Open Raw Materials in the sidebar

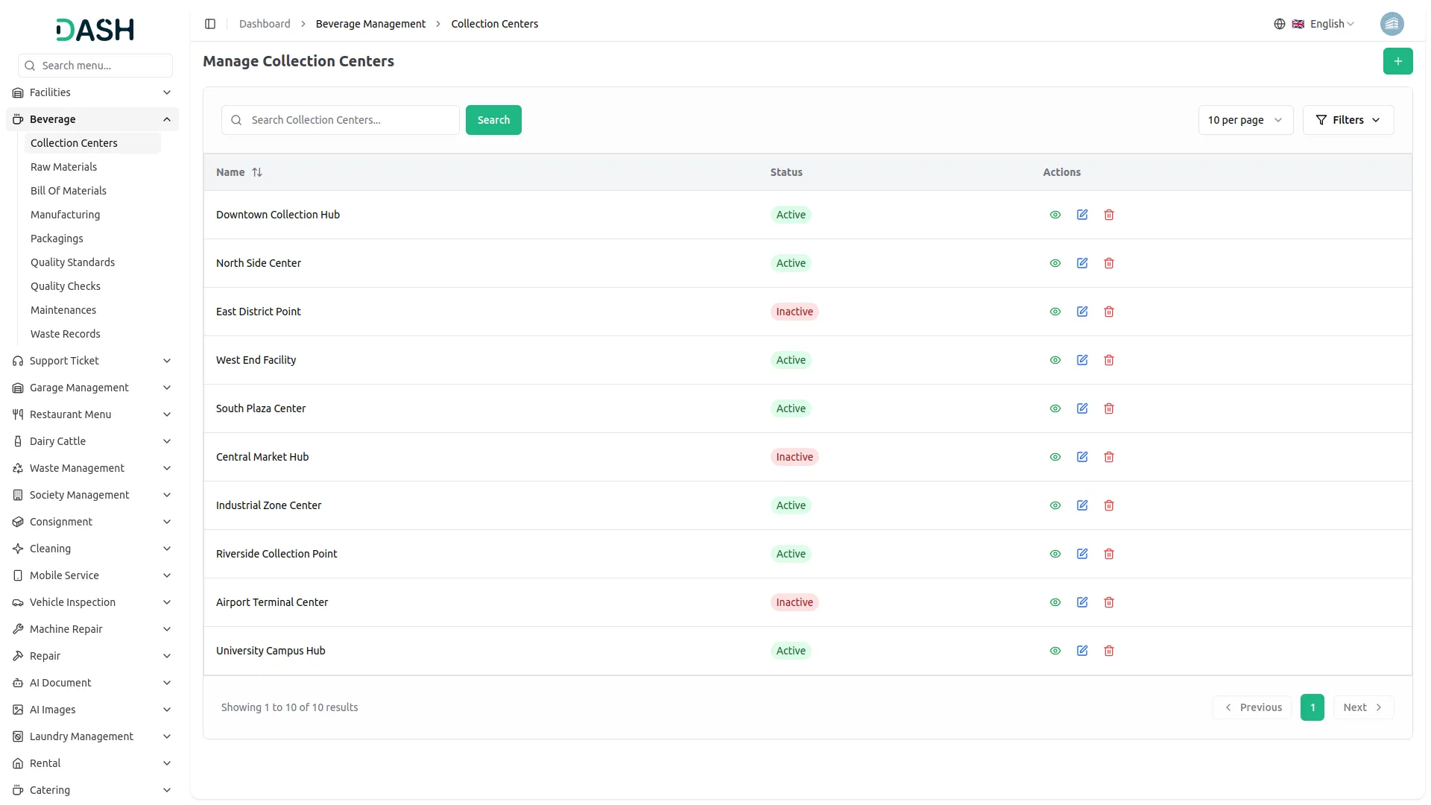click(63, 167)
